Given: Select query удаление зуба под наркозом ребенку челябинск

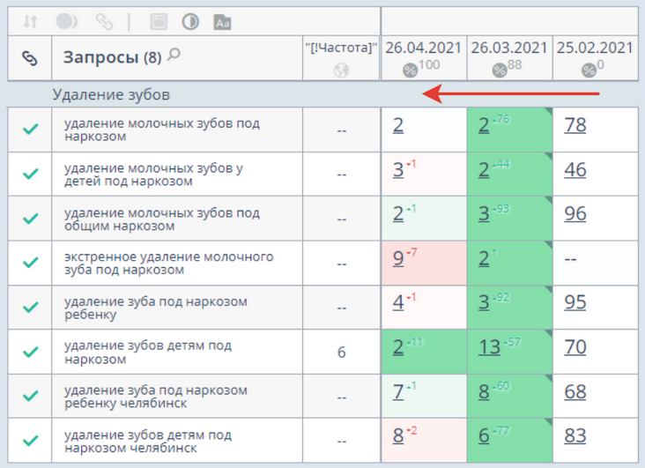Looking at the screenshot, I should tap(155, 397).
